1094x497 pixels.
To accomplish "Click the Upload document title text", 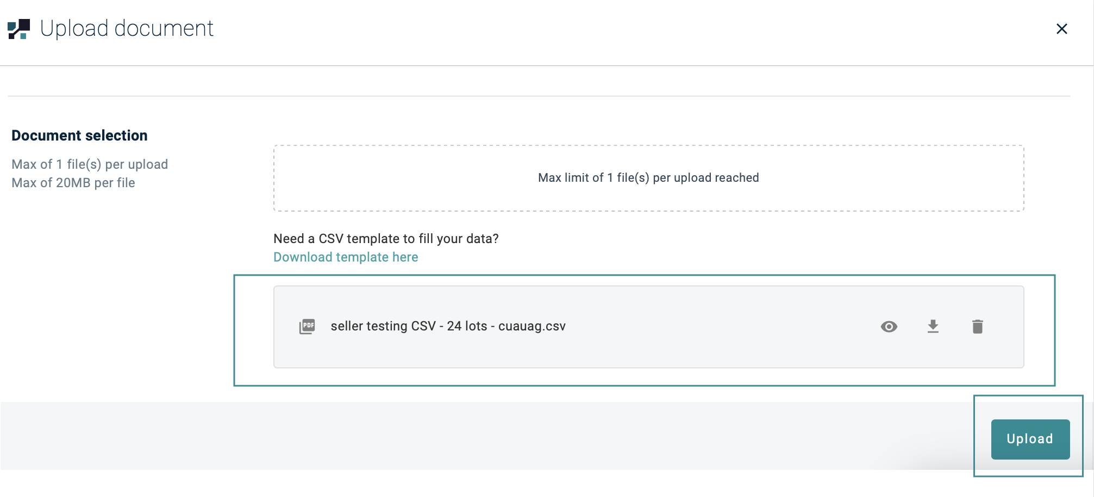I will (127, 29).
